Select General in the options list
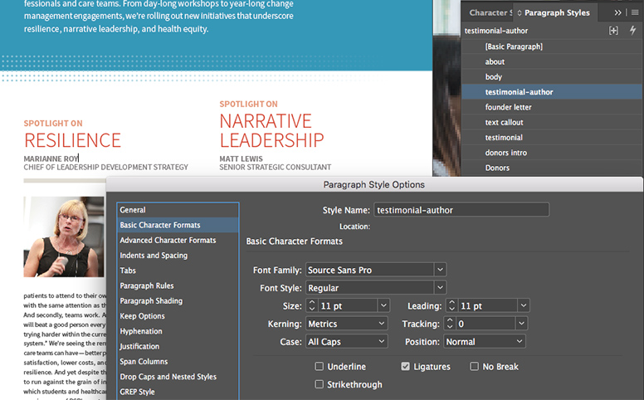Screen dimensions: 644x400 (178, 210)
